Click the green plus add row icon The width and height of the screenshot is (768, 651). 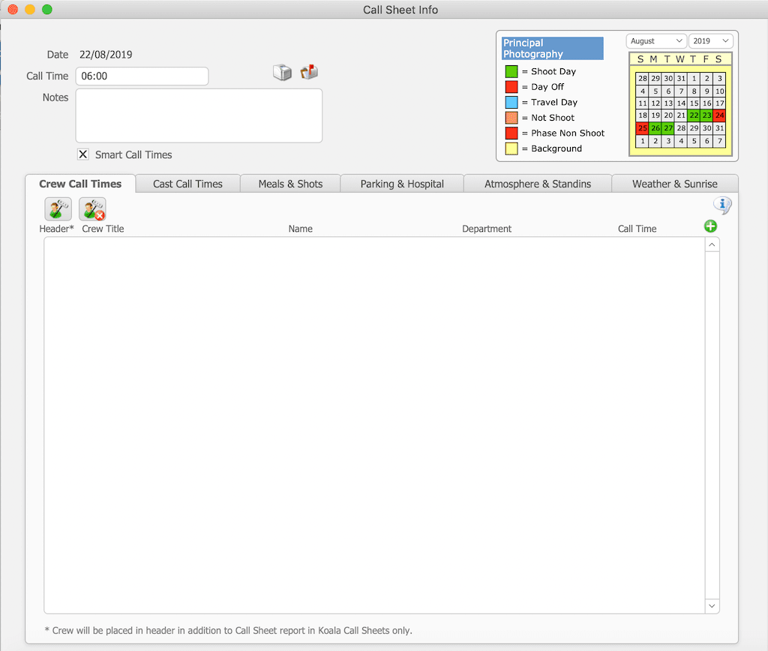tap(710, 226)
